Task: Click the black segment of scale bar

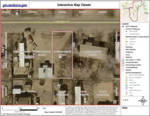Action: (29, 110)
